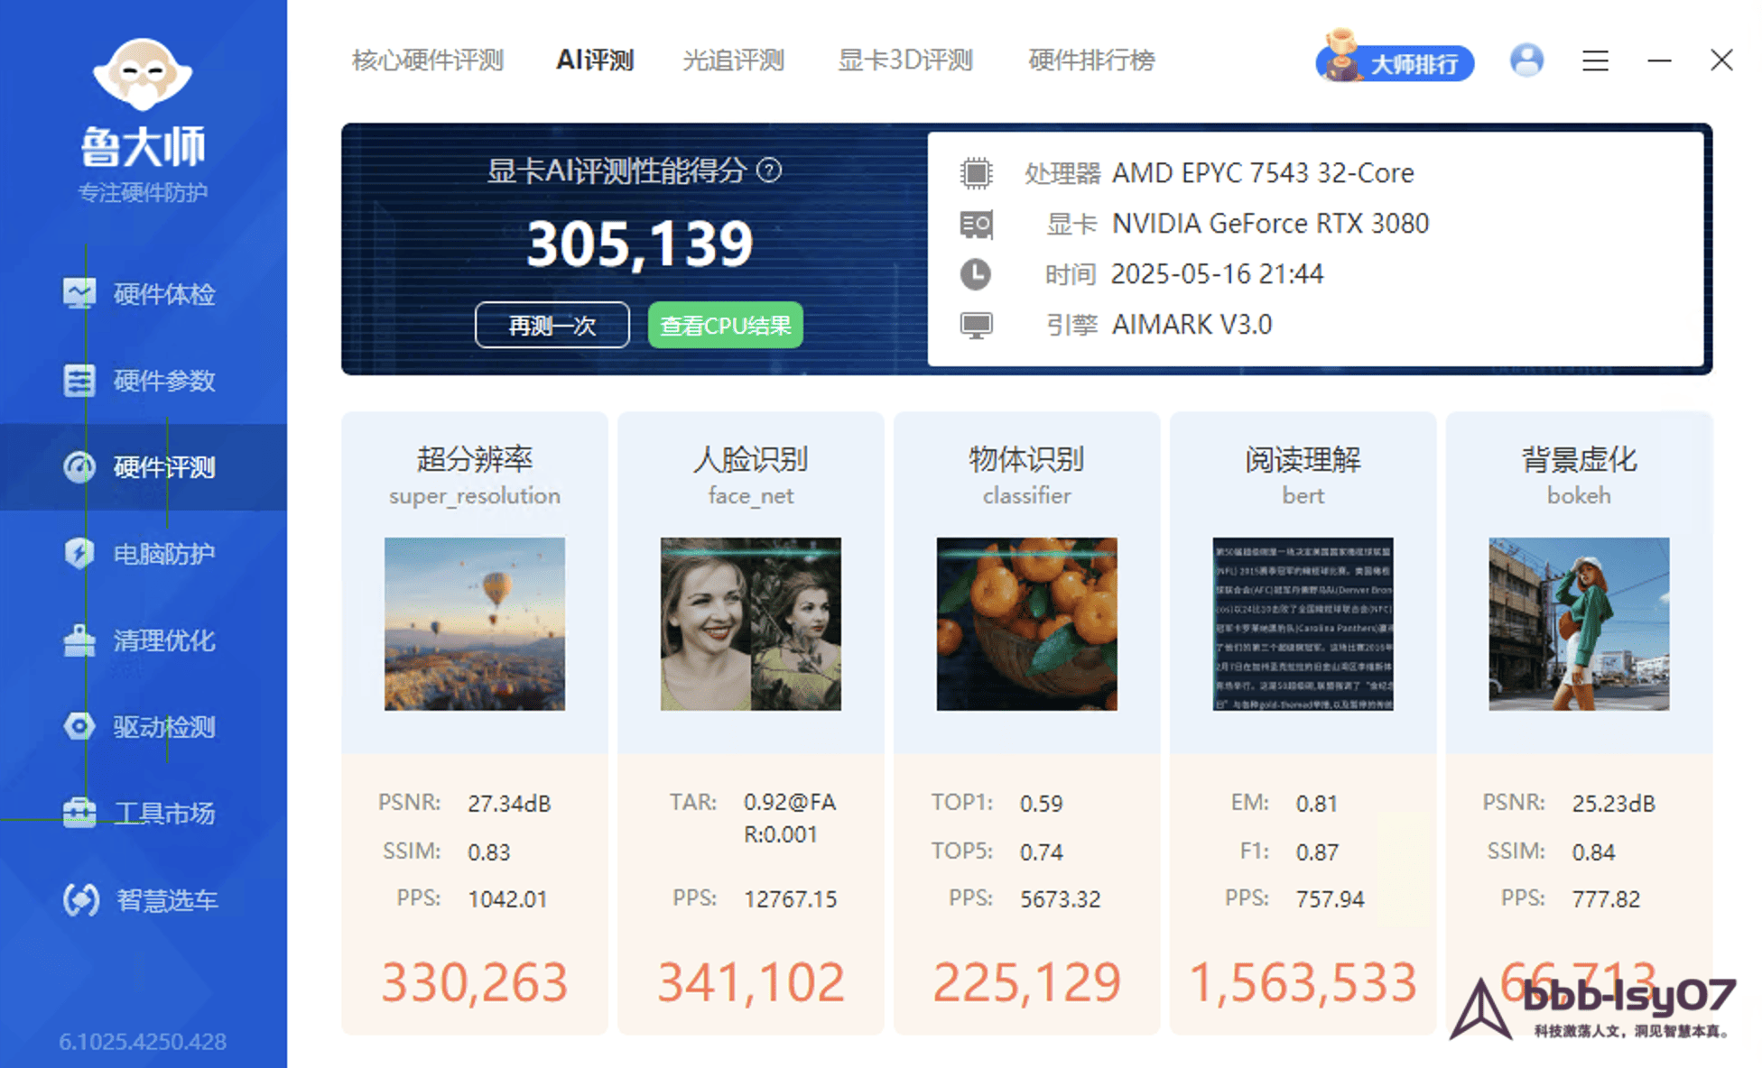This screenshot has height=1068, width=1762.
Task: Click the help question mark beside score title
Action: 769,170
